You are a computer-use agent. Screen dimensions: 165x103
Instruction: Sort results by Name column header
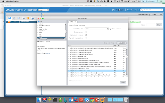(90, 46)
